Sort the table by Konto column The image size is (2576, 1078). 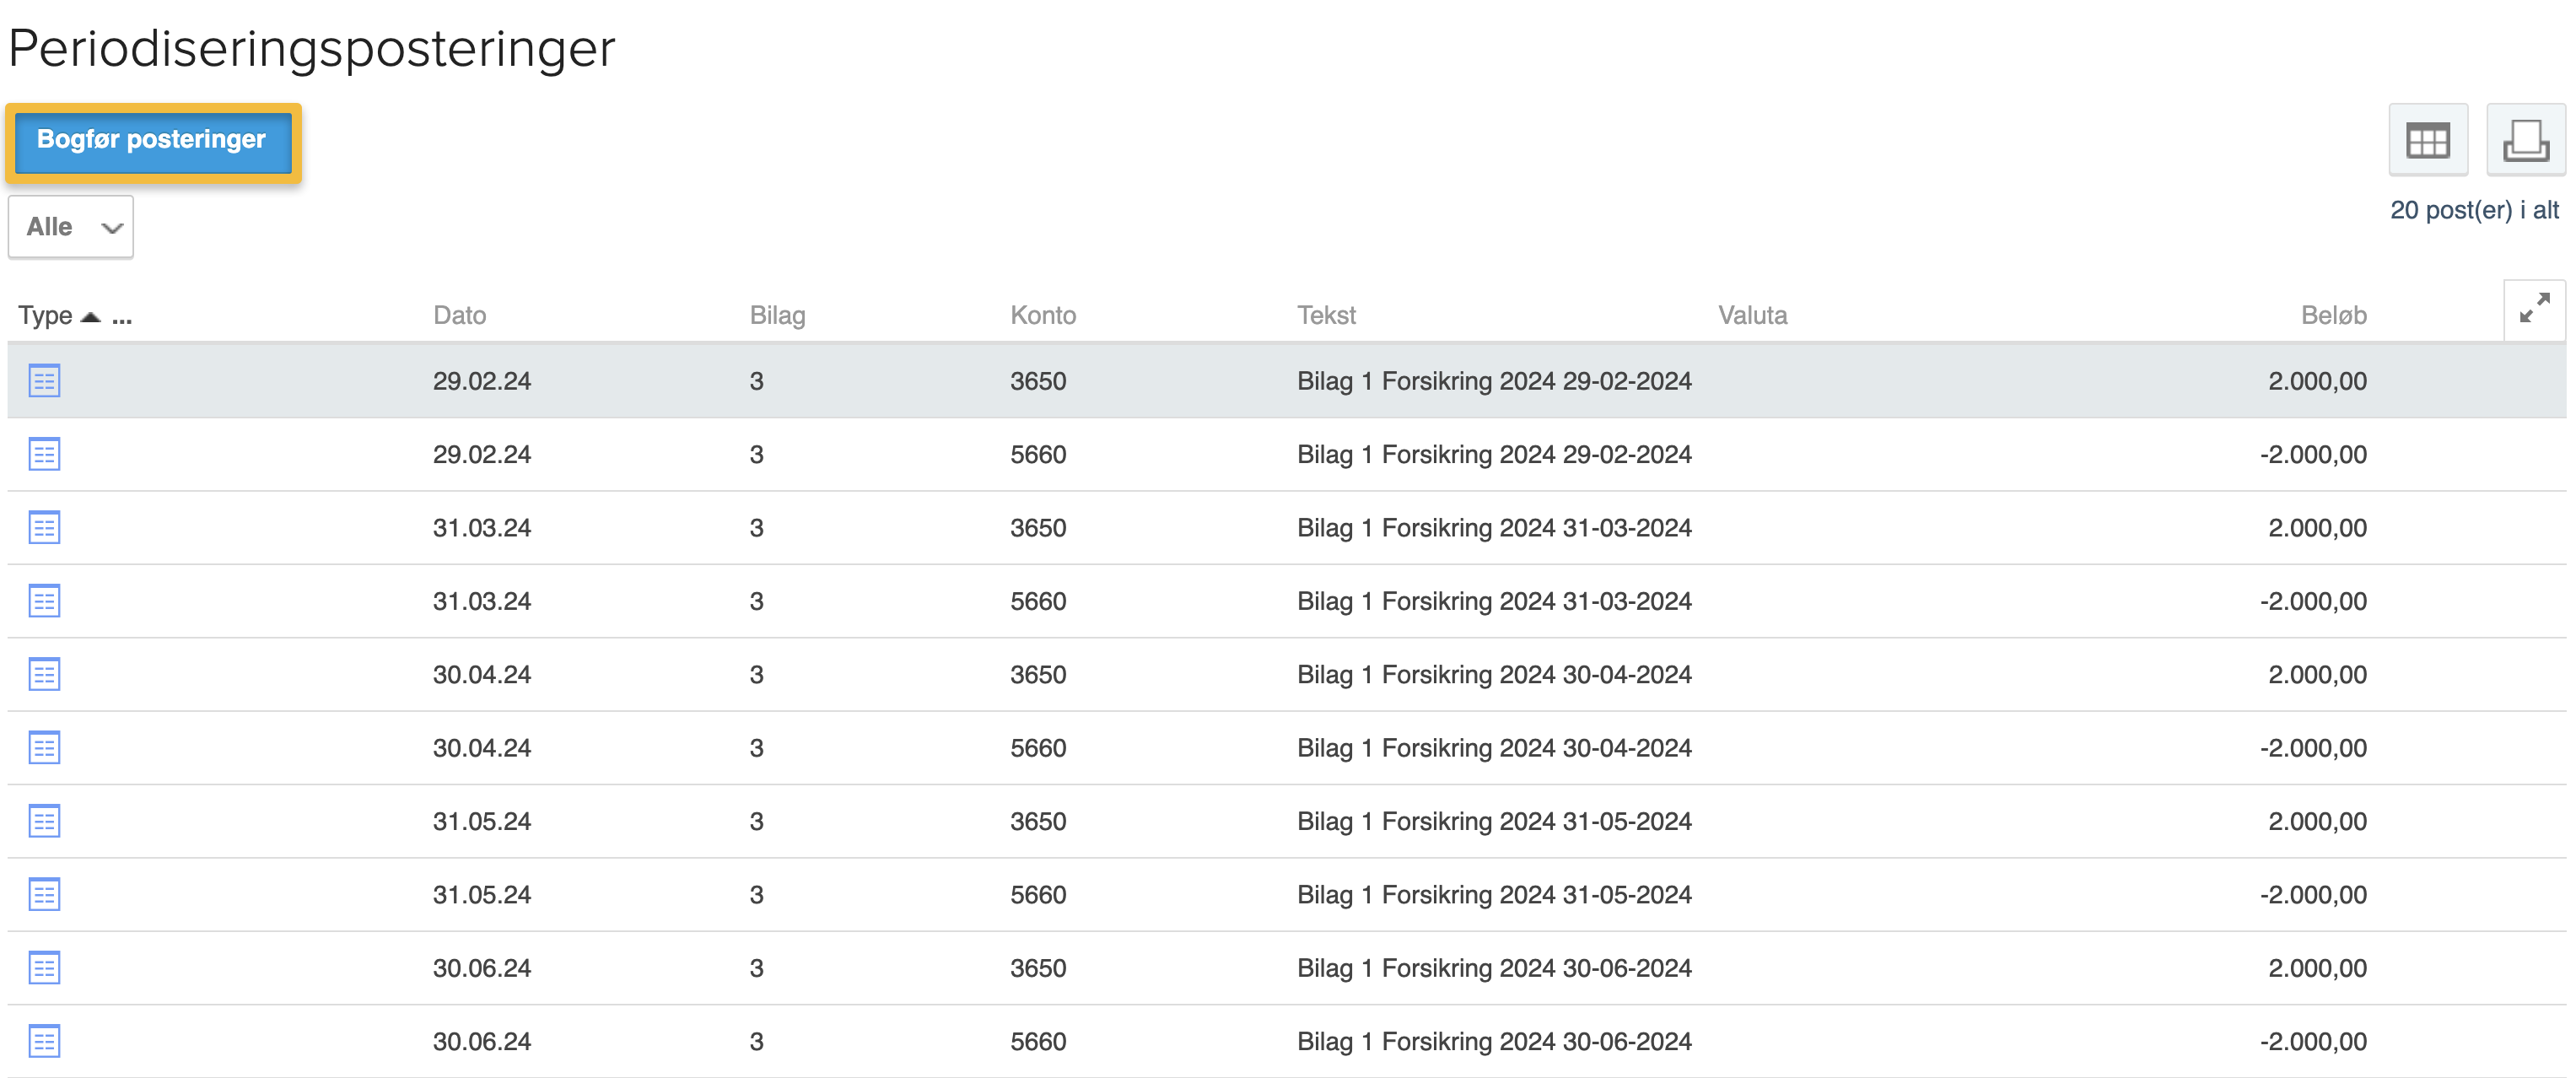pyautogui.click(x=1042, y=316)
